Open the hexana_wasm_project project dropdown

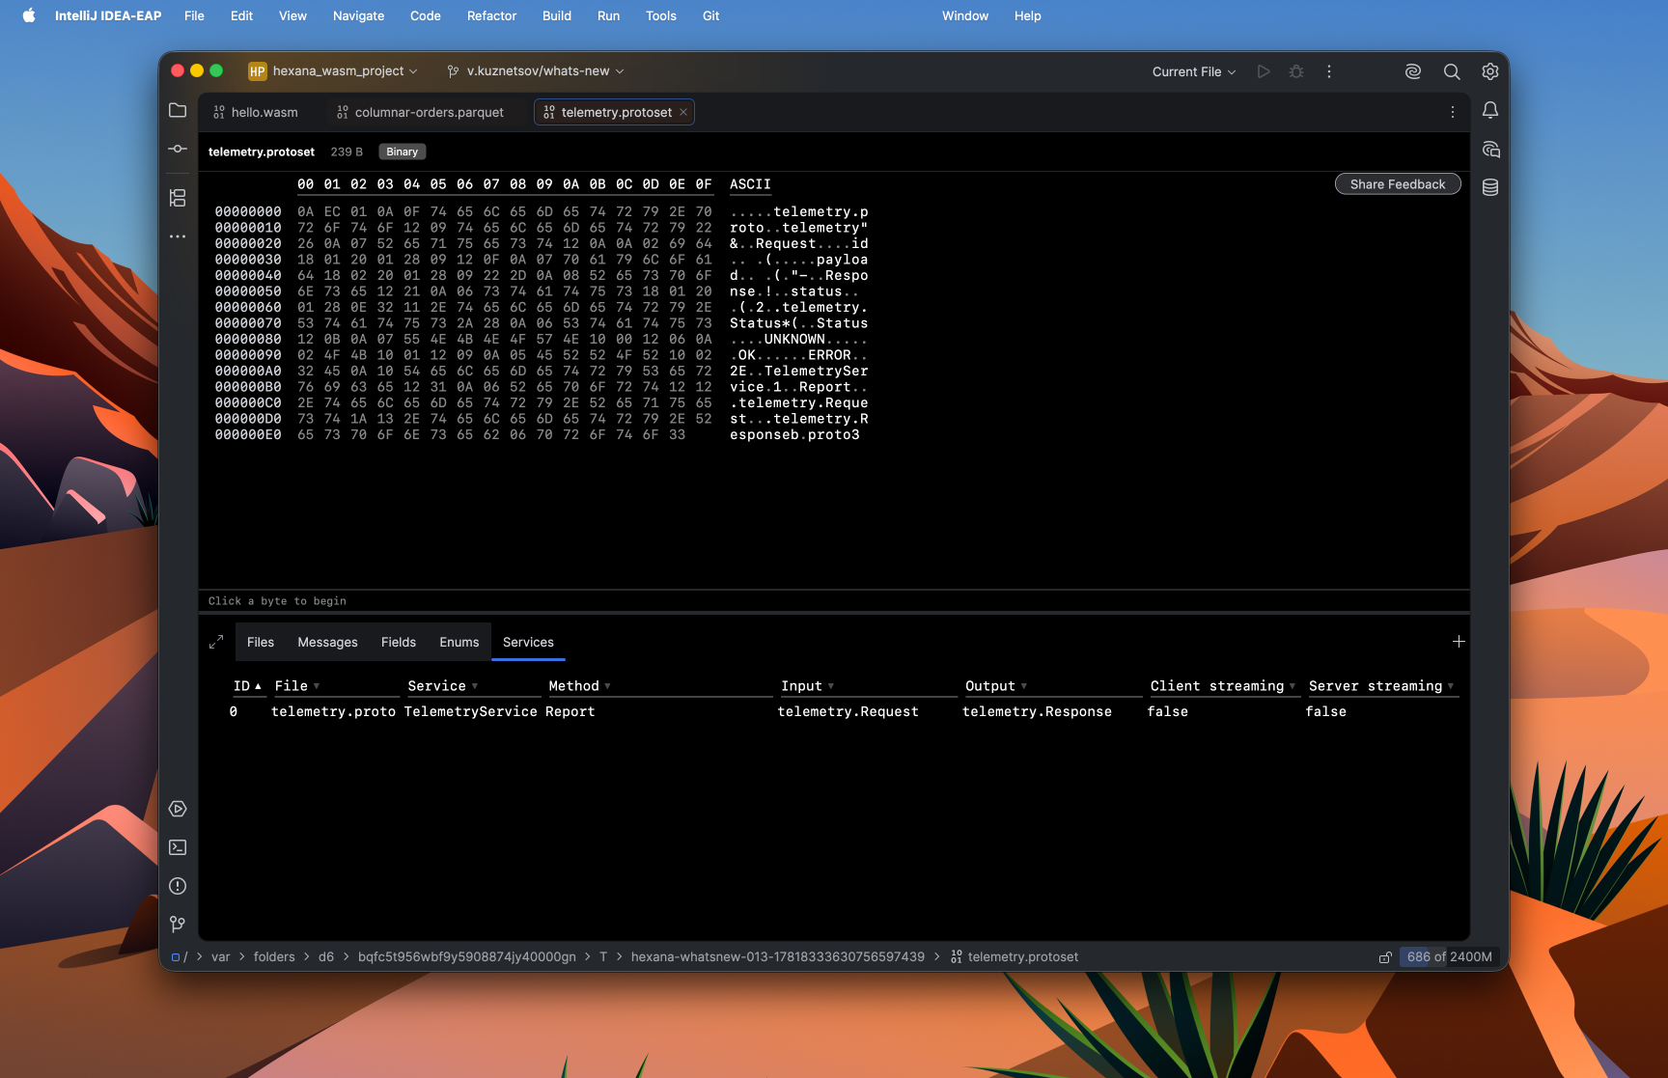[334, 71]
